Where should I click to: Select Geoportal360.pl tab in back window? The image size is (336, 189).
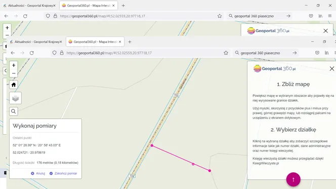point(89,6)
